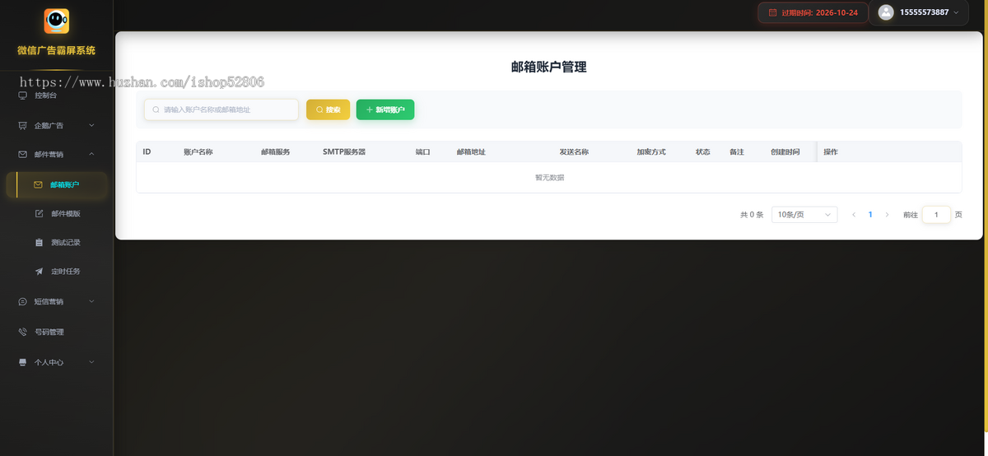Click the user avatar icon
Viewport: 988px width, 456px height.
click(x=886, y=12)
